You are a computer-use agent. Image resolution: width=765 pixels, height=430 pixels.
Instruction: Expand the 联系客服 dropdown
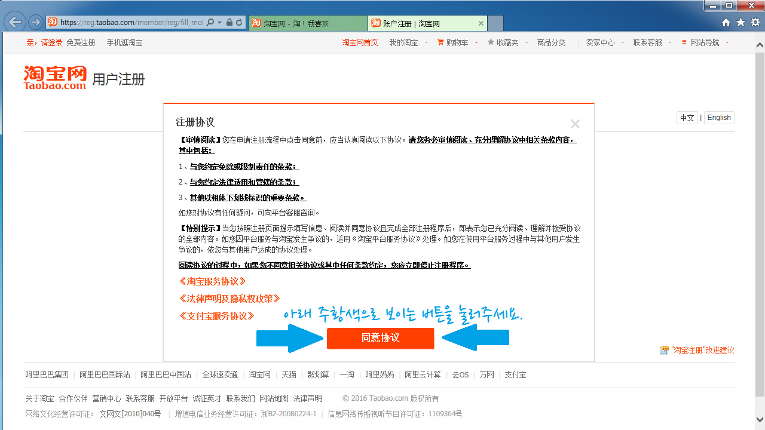(670, 42)
